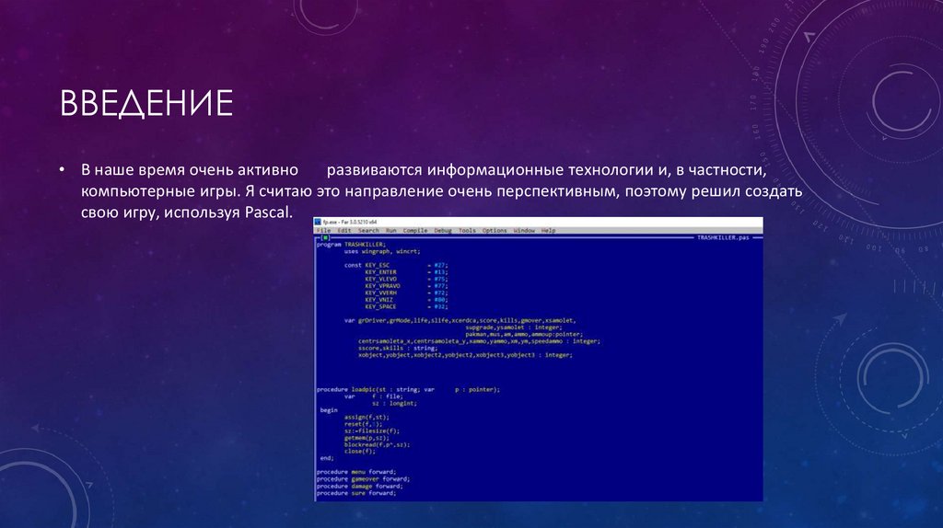Open the Debug menu

point(442,230)
